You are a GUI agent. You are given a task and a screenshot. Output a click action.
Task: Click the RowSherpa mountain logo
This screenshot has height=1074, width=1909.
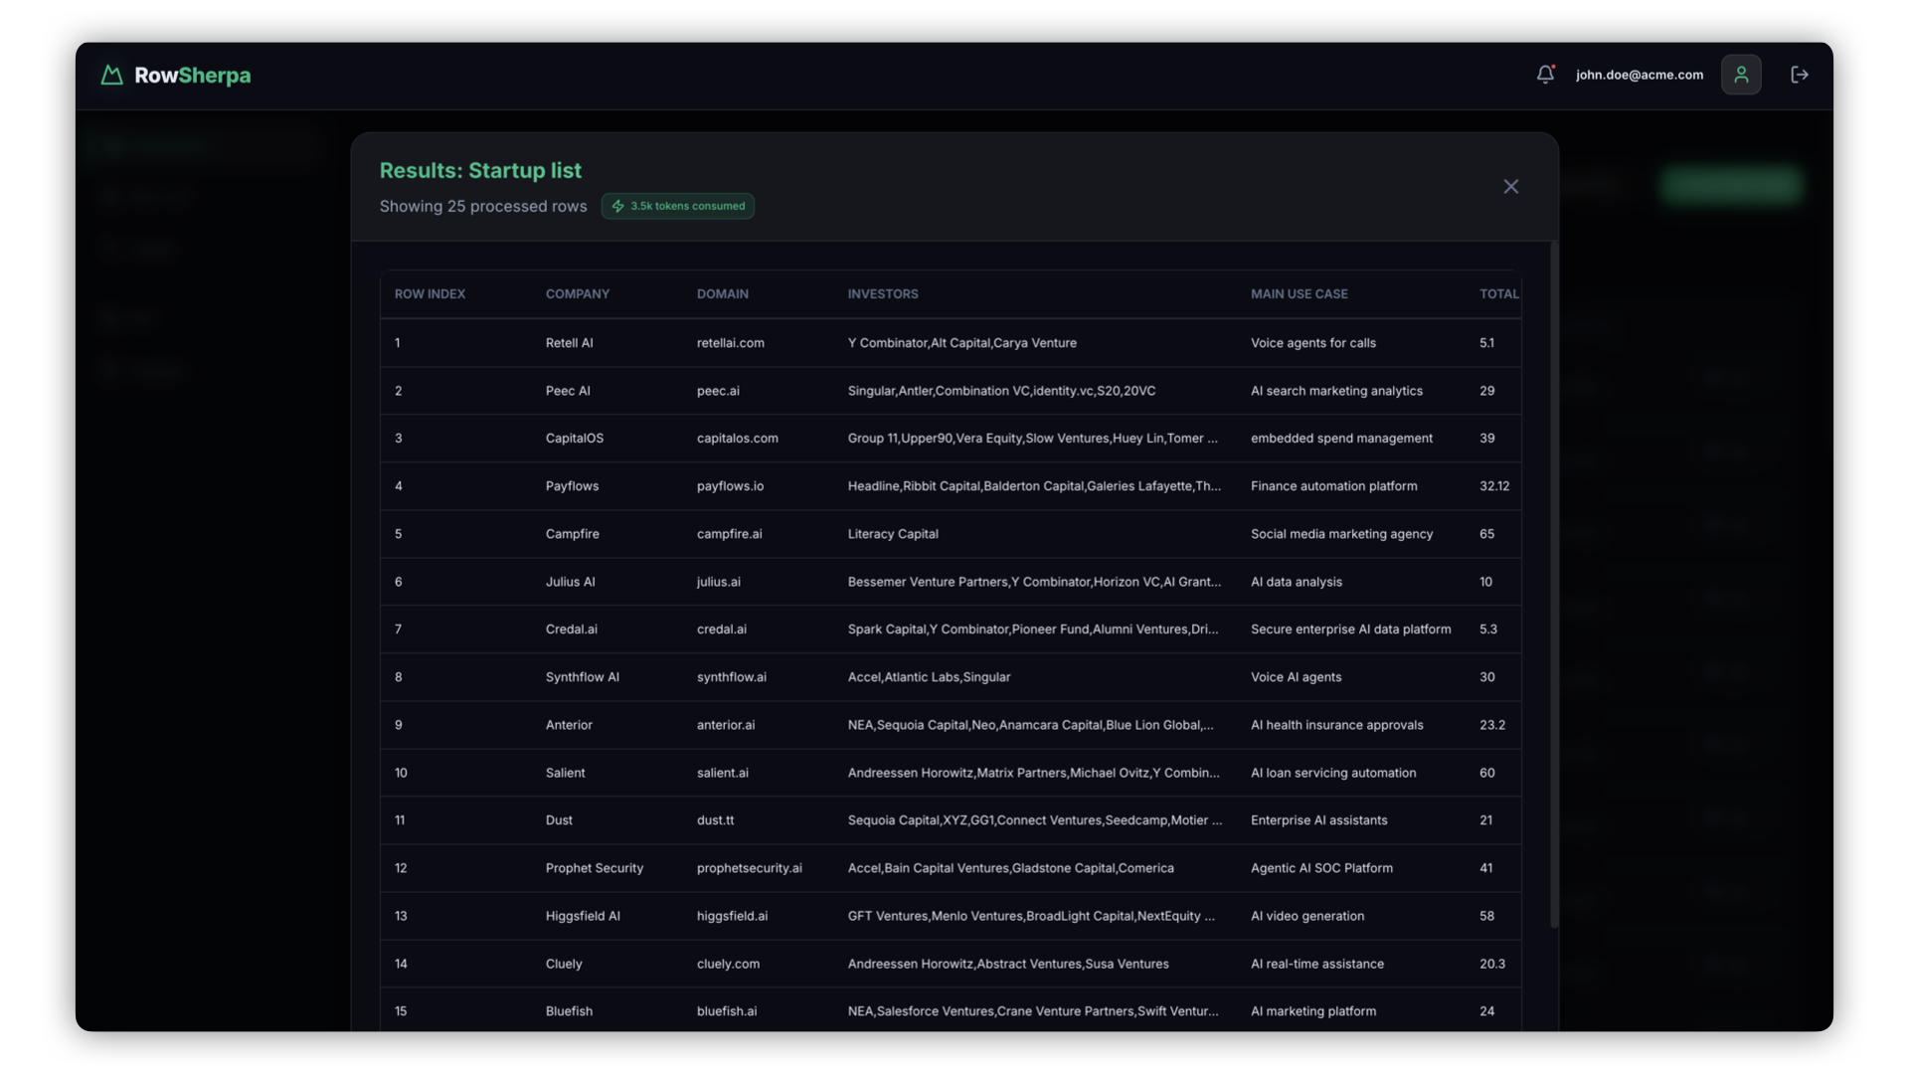tap(111, 75)
